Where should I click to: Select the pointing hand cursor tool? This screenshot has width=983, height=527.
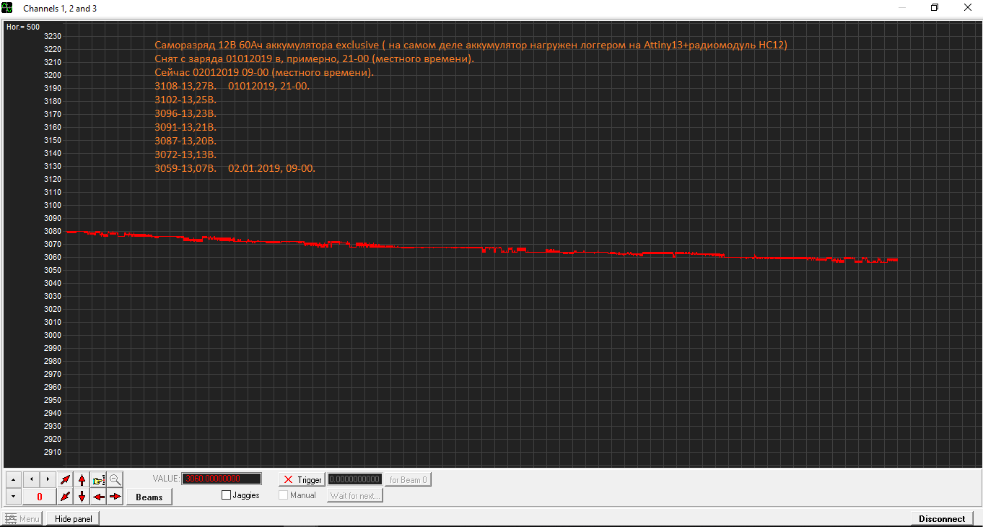pos(99,479)
